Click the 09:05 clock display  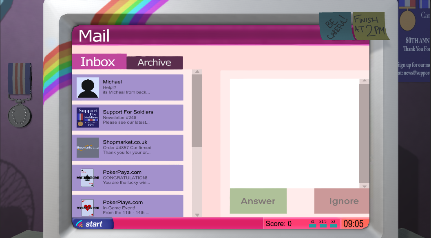(x=354, y=224)
